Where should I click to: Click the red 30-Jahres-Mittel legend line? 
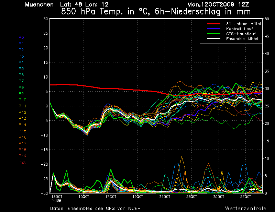pos(213,24)
